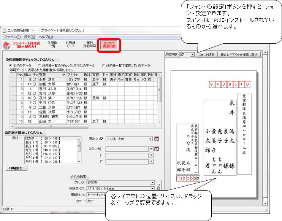This screenshot has height=221, width=282.
Task: Open 個別宛名印刷 in the toolbar
Action: (x=89, y=45)
